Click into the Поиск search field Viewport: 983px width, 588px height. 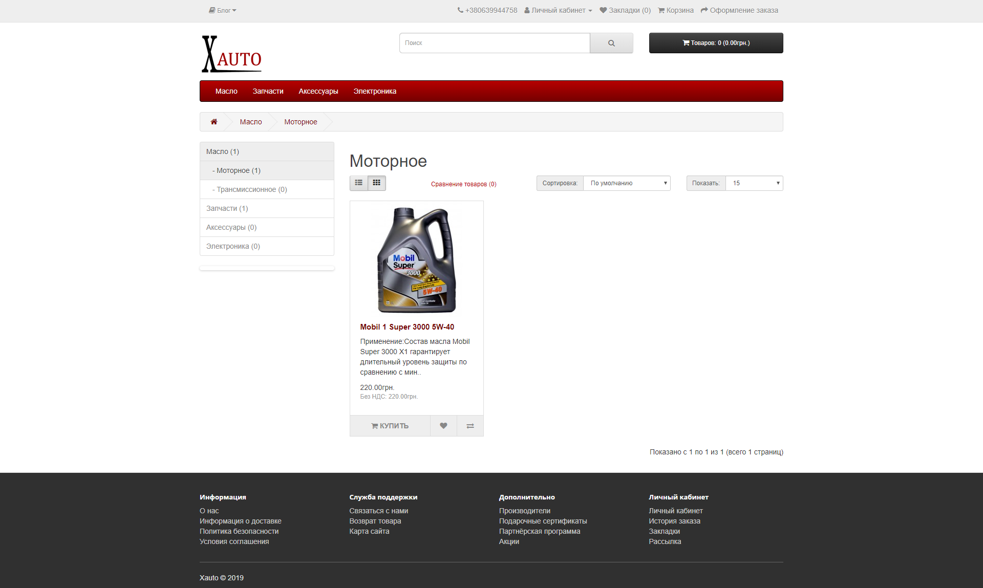(494, 43)
